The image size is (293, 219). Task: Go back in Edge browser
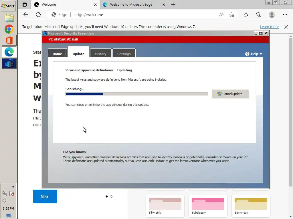pyautogui.click(x=25, y=15)
